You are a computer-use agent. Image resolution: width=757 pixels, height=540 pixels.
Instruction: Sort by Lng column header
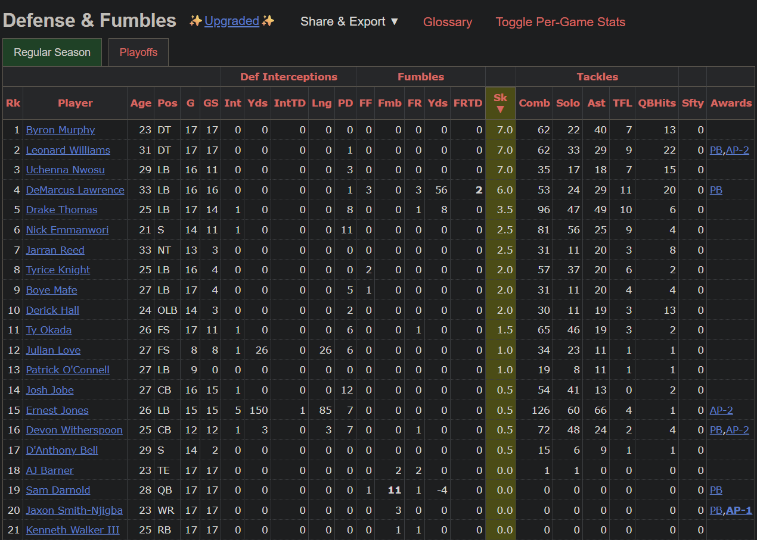pos(321,103)
